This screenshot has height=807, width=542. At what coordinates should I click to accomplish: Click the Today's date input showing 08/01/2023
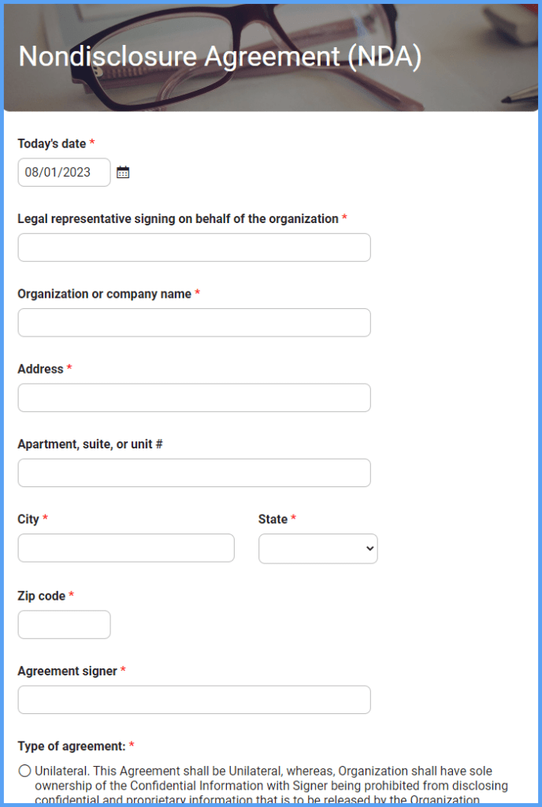pos(63,172)
